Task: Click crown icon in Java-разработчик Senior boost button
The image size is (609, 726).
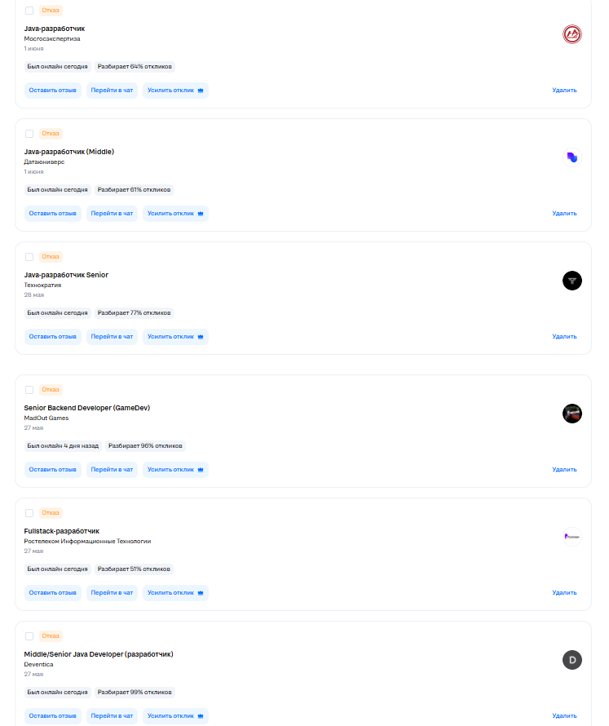Action: point(201,337)
